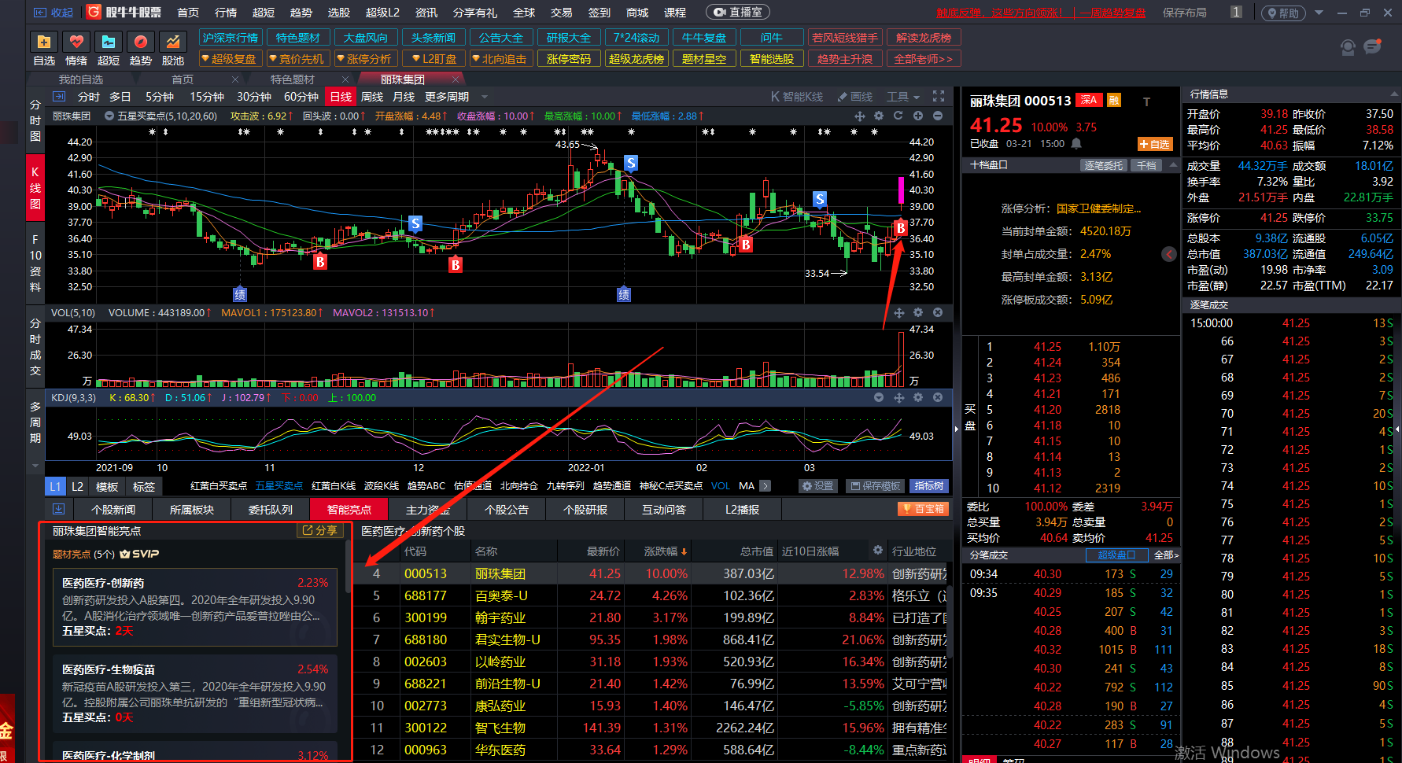This screenshot has height=763, width=1402.
Task: Open 医药医疗-创新药 highlight card
Action: [x=194, y=606]
